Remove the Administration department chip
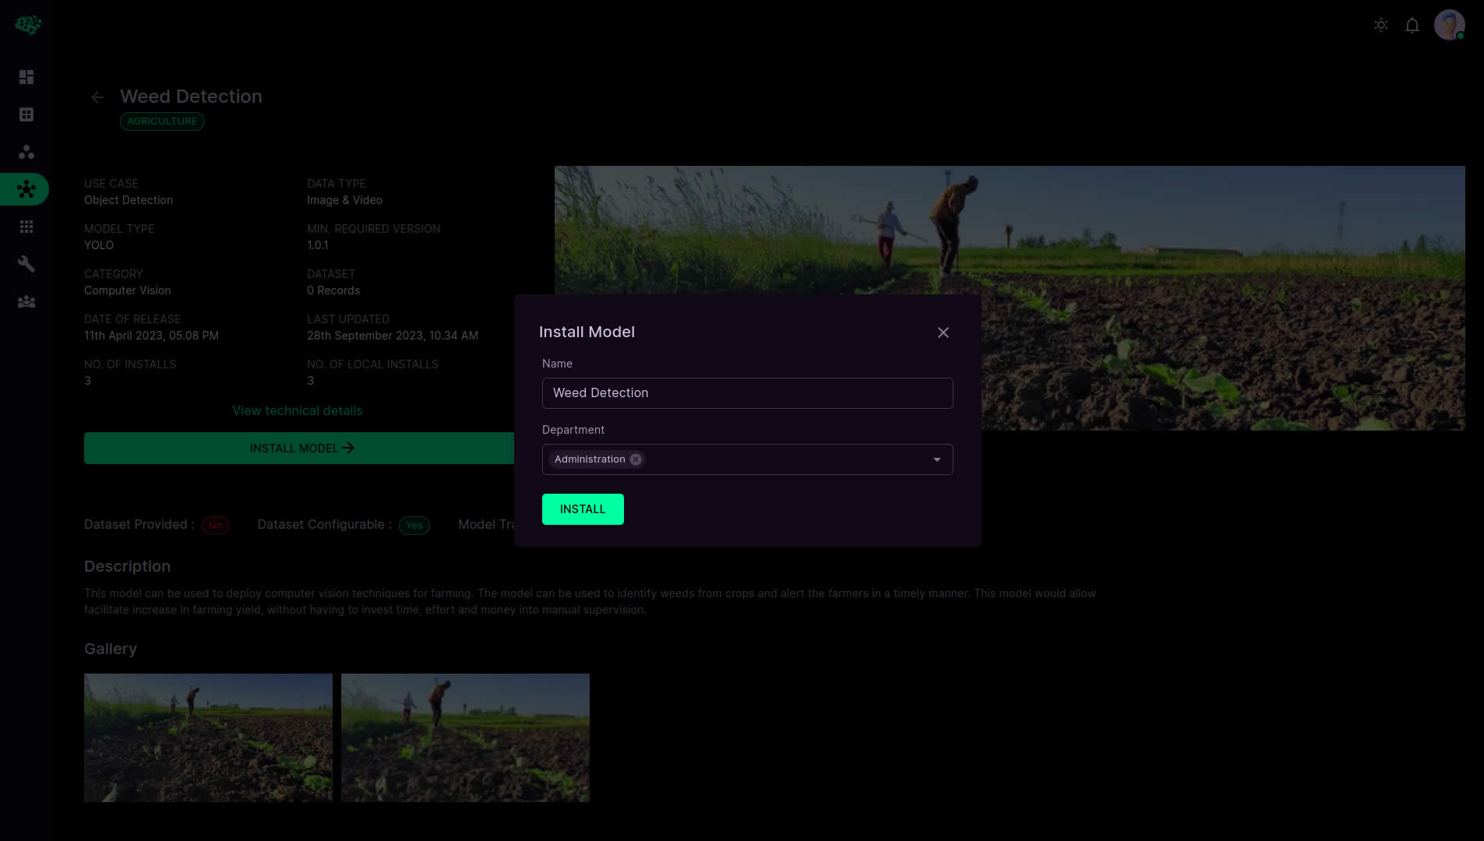 tap(636, 459)
